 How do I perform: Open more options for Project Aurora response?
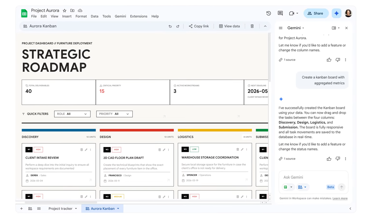[x=345, y=60]
